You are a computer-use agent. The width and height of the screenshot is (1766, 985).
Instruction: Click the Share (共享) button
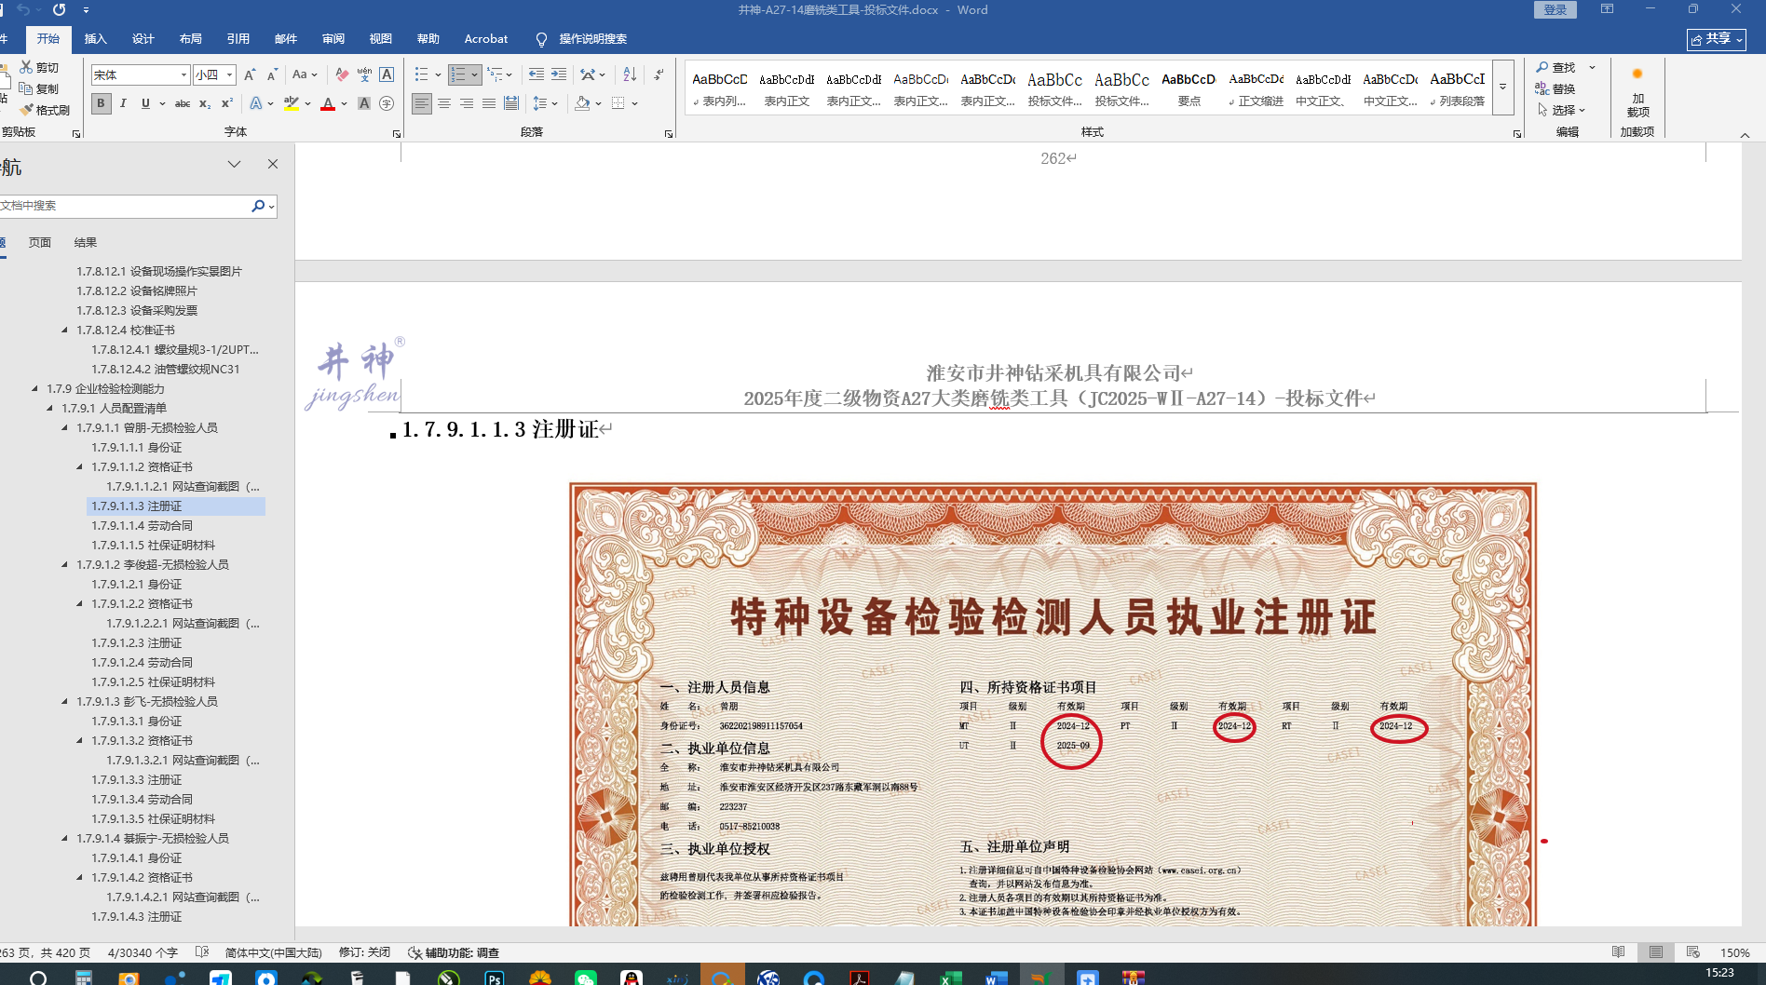point(1716,39)
